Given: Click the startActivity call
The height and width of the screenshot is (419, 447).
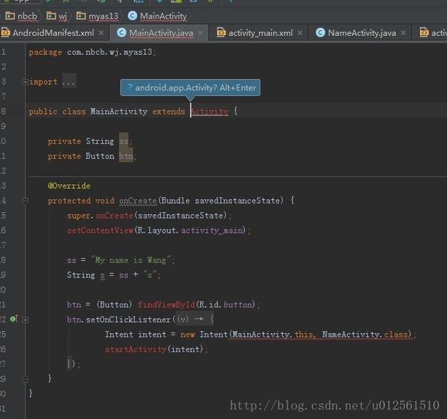Looking at the screenshot, I should click(x=135, y=349).
